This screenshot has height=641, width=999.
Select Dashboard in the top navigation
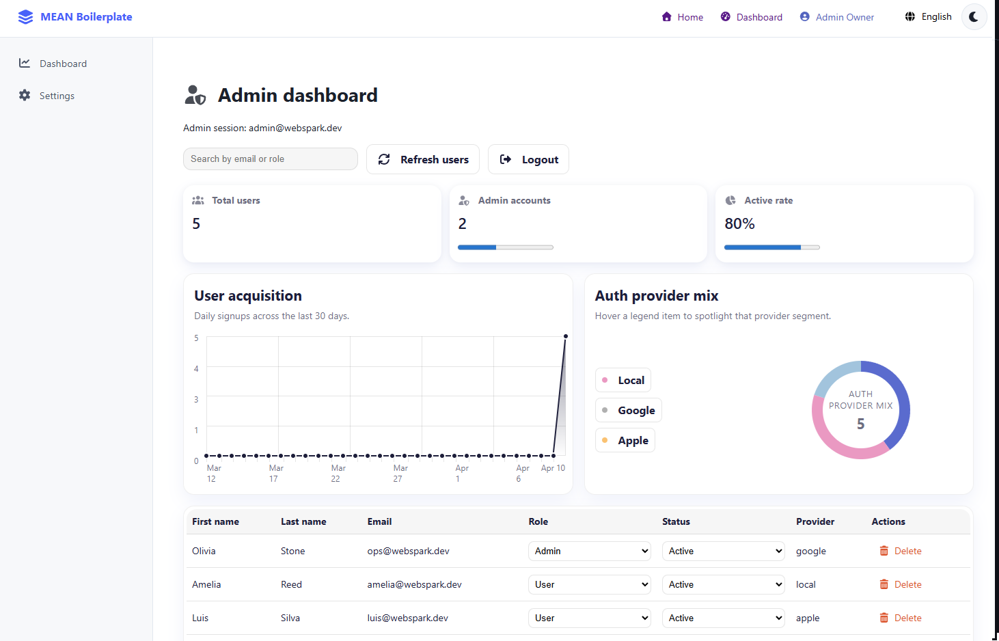(x=752, y=16)
